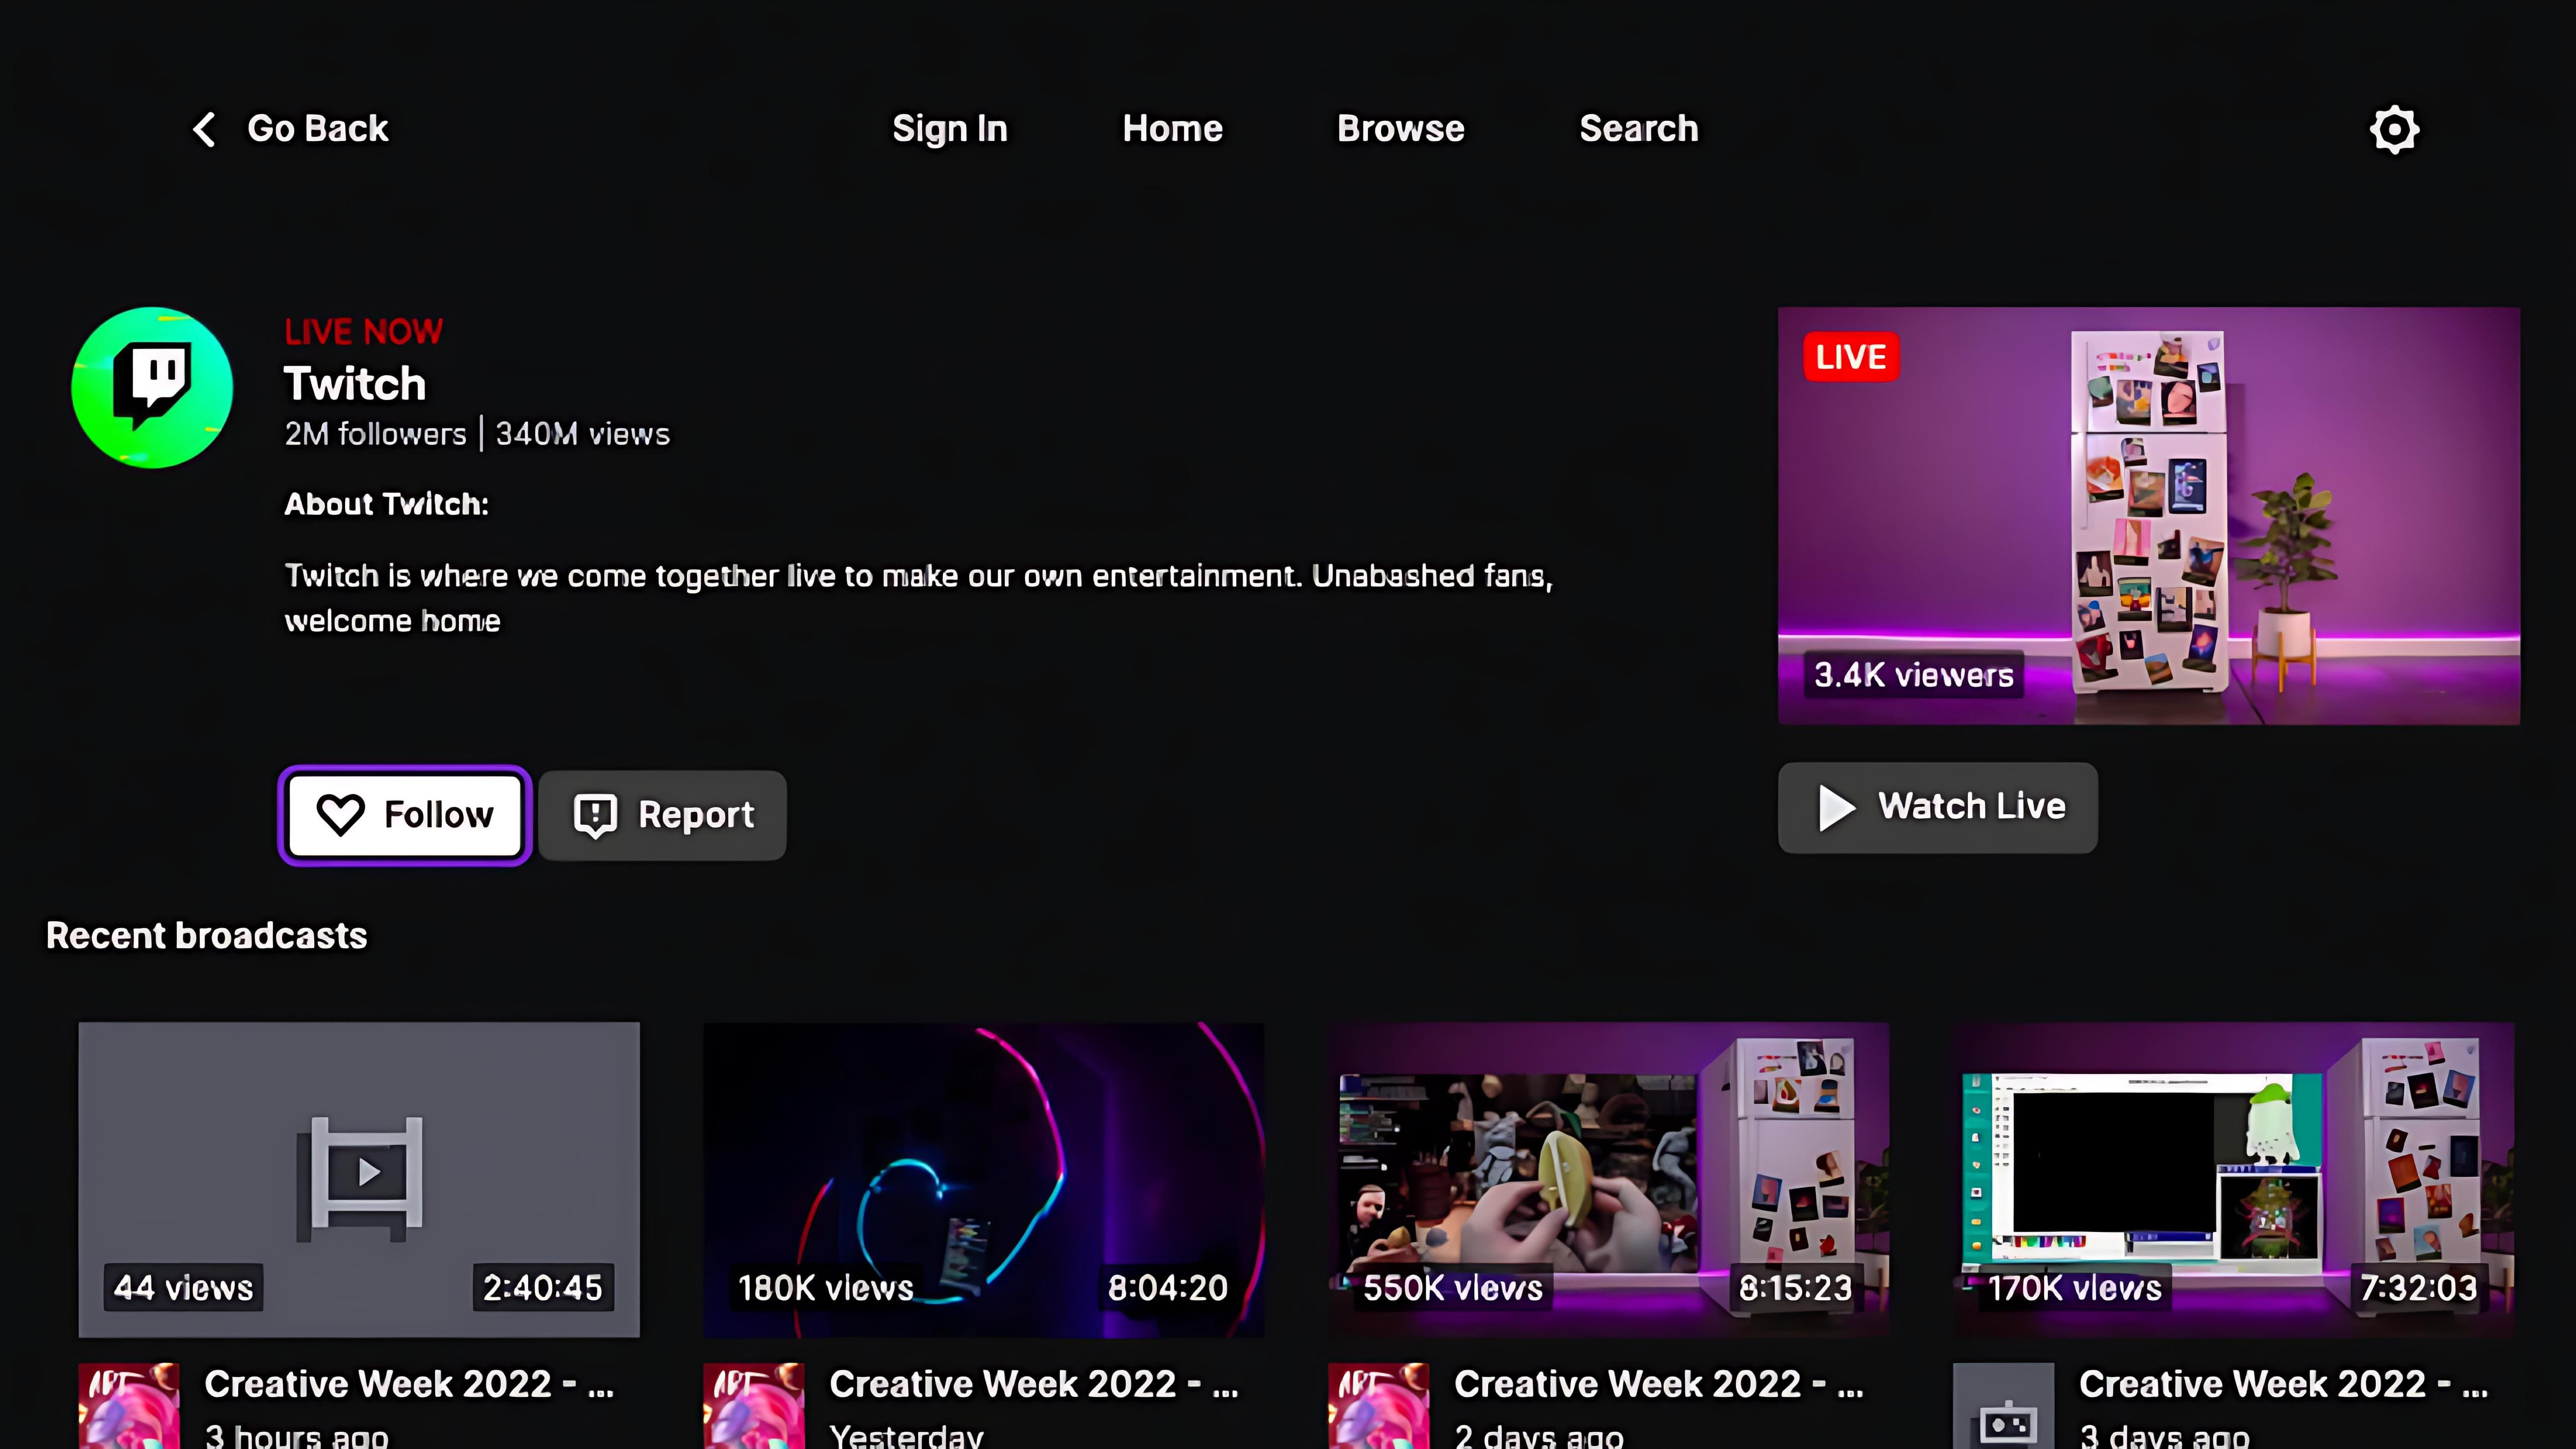Click the Creative Week 2022 title dated 2 days ago
2576x1449 pixels.
point(1659,1384)
